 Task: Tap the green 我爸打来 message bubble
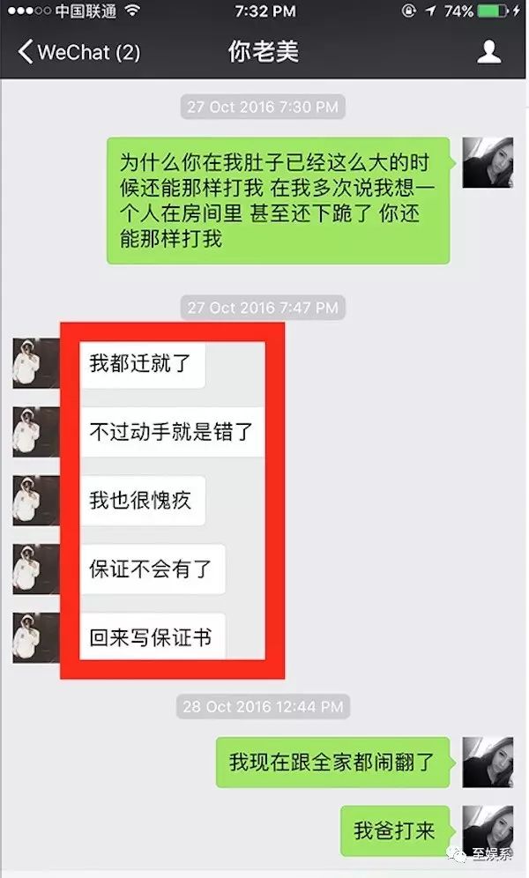coord(396,831)
